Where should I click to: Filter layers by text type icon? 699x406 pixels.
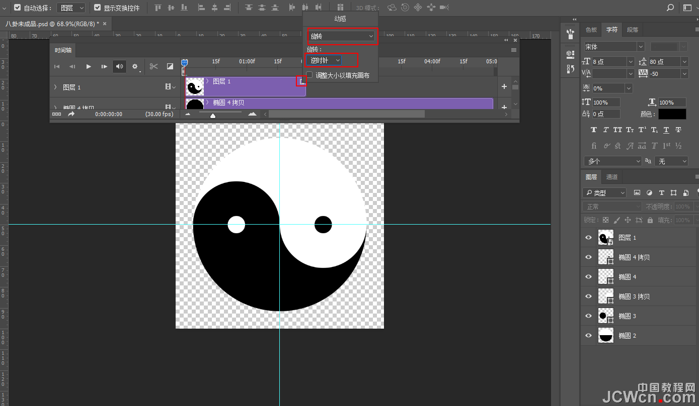pos(661,192)
